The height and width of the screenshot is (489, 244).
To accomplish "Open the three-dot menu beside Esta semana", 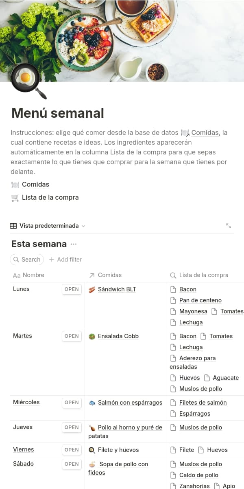I will (74, 244).
